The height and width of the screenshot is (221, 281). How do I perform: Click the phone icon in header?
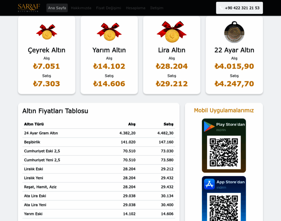[x=221, y=8]
